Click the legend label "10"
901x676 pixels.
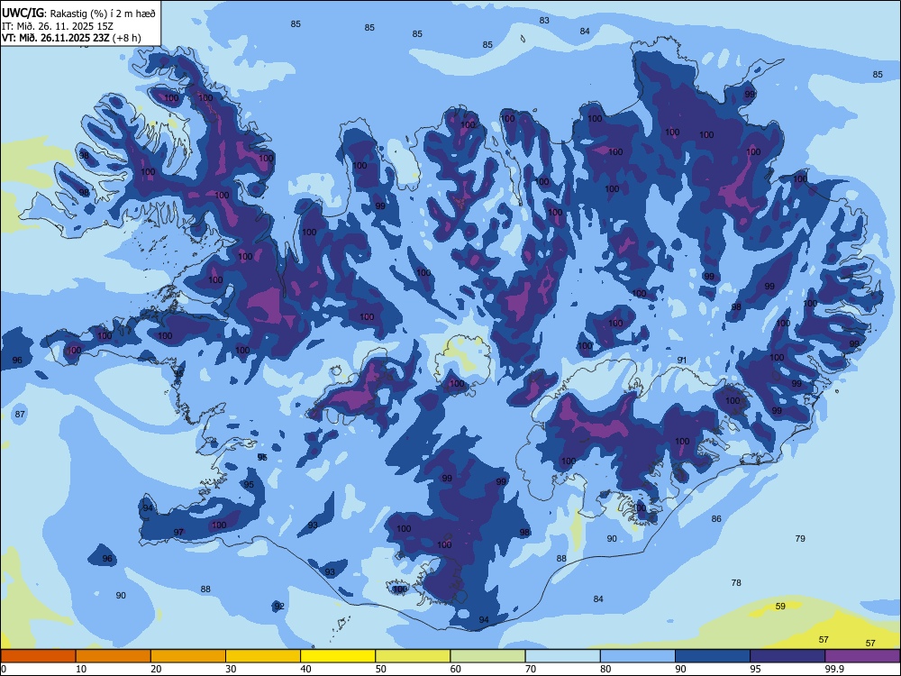(81, 669)
